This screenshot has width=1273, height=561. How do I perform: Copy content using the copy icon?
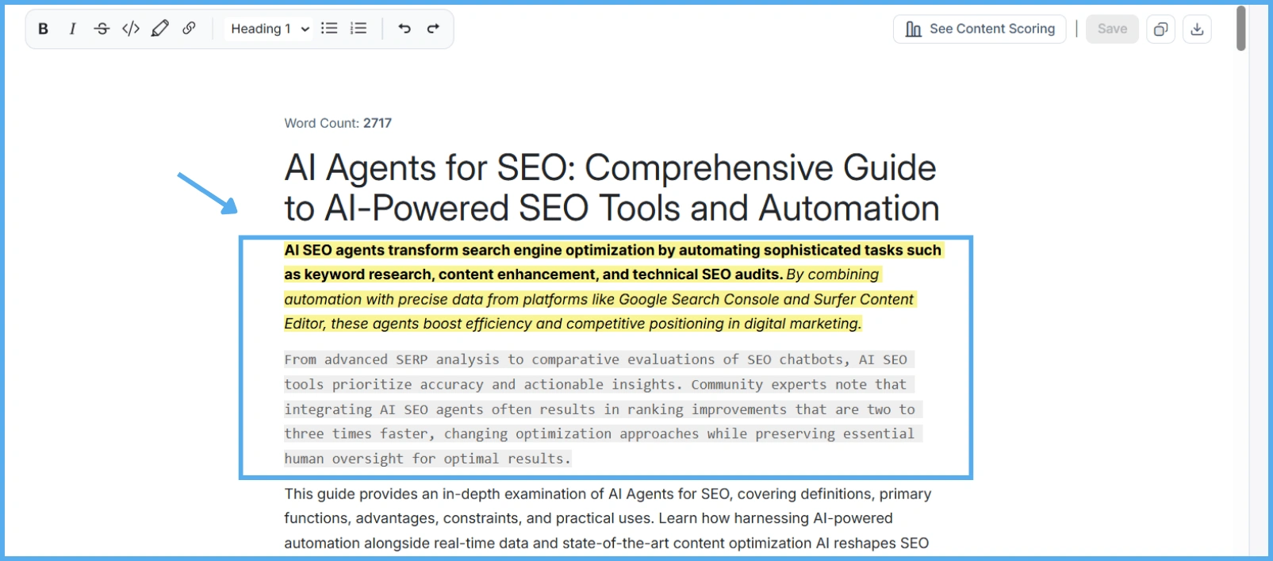[x=1160, y=29]
